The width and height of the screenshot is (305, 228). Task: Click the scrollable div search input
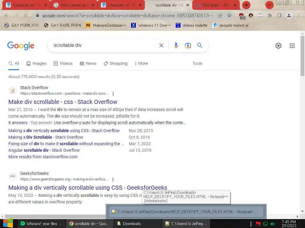point(105,45)
